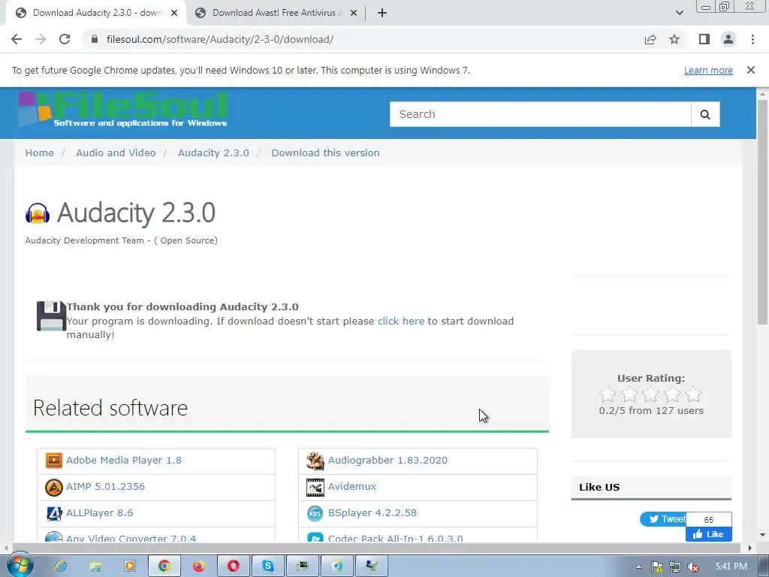This screenshot has width=769, height=577.
Task: Expand the tab search dropdown arrow
Action: tap(679, 13)
